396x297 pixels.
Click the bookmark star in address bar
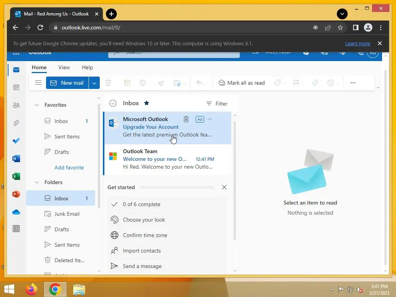tap(340, 27)
